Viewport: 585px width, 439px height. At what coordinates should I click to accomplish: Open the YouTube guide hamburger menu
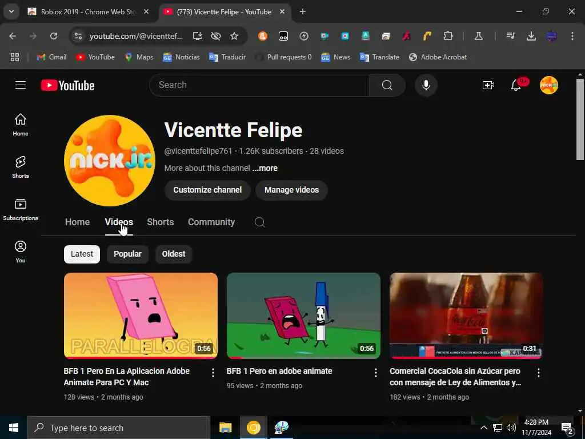(x=21, y=85)
